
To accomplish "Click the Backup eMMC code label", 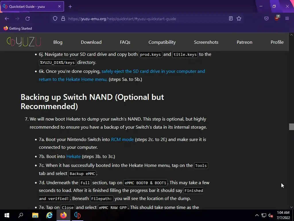I will pos(82,174).
